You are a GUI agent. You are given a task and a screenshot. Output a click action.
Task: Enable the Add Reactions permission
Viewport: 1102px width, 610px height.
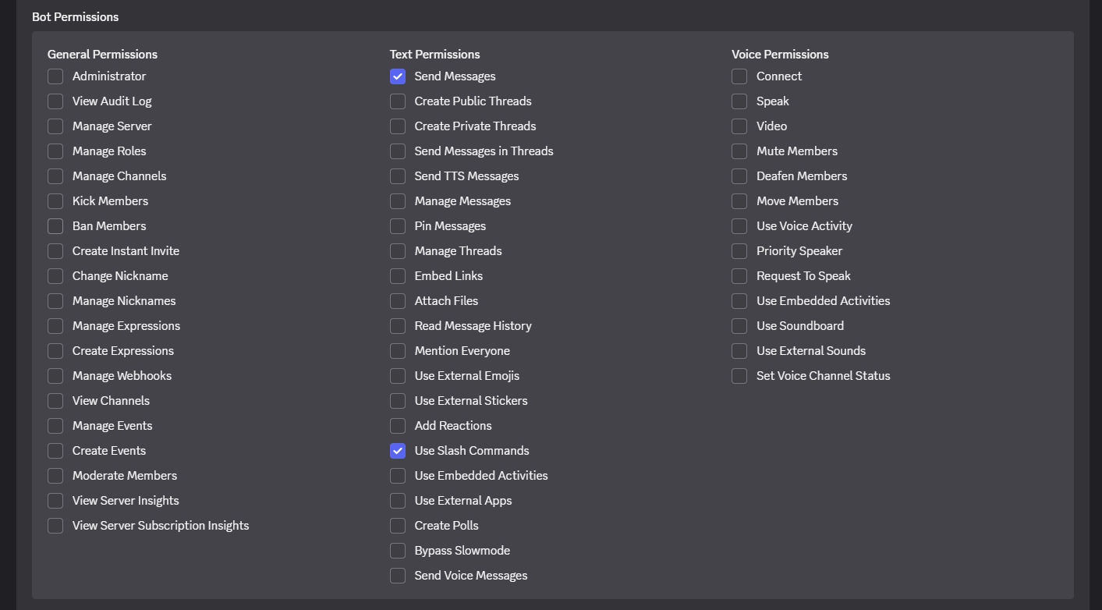coord(397,425)
